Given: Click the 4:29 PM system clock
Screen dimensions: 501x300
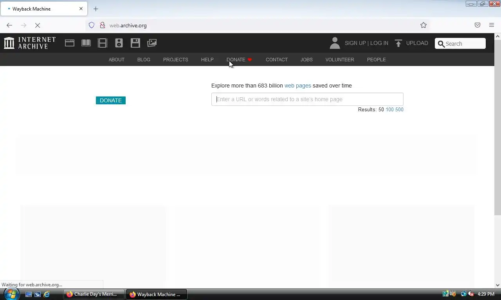Looking at the screenshot, I should click(x=486, y=294).
